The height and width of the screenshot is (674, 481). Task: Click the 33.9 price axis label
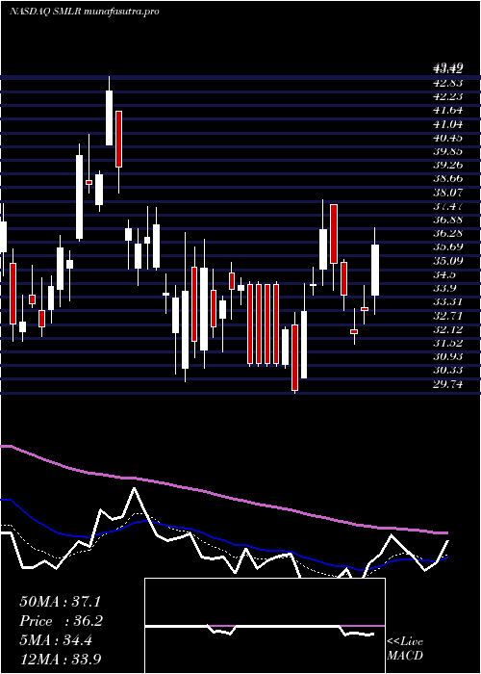444,289
